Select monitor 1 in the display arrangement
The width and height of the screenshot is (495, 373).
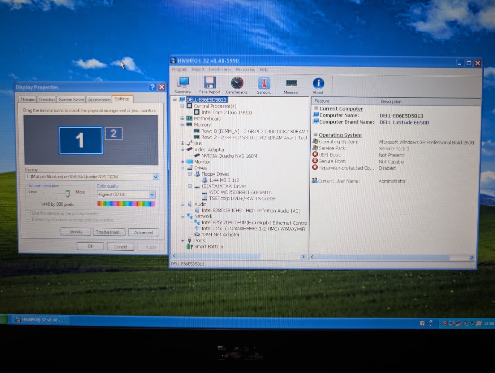tap(81, 140)
